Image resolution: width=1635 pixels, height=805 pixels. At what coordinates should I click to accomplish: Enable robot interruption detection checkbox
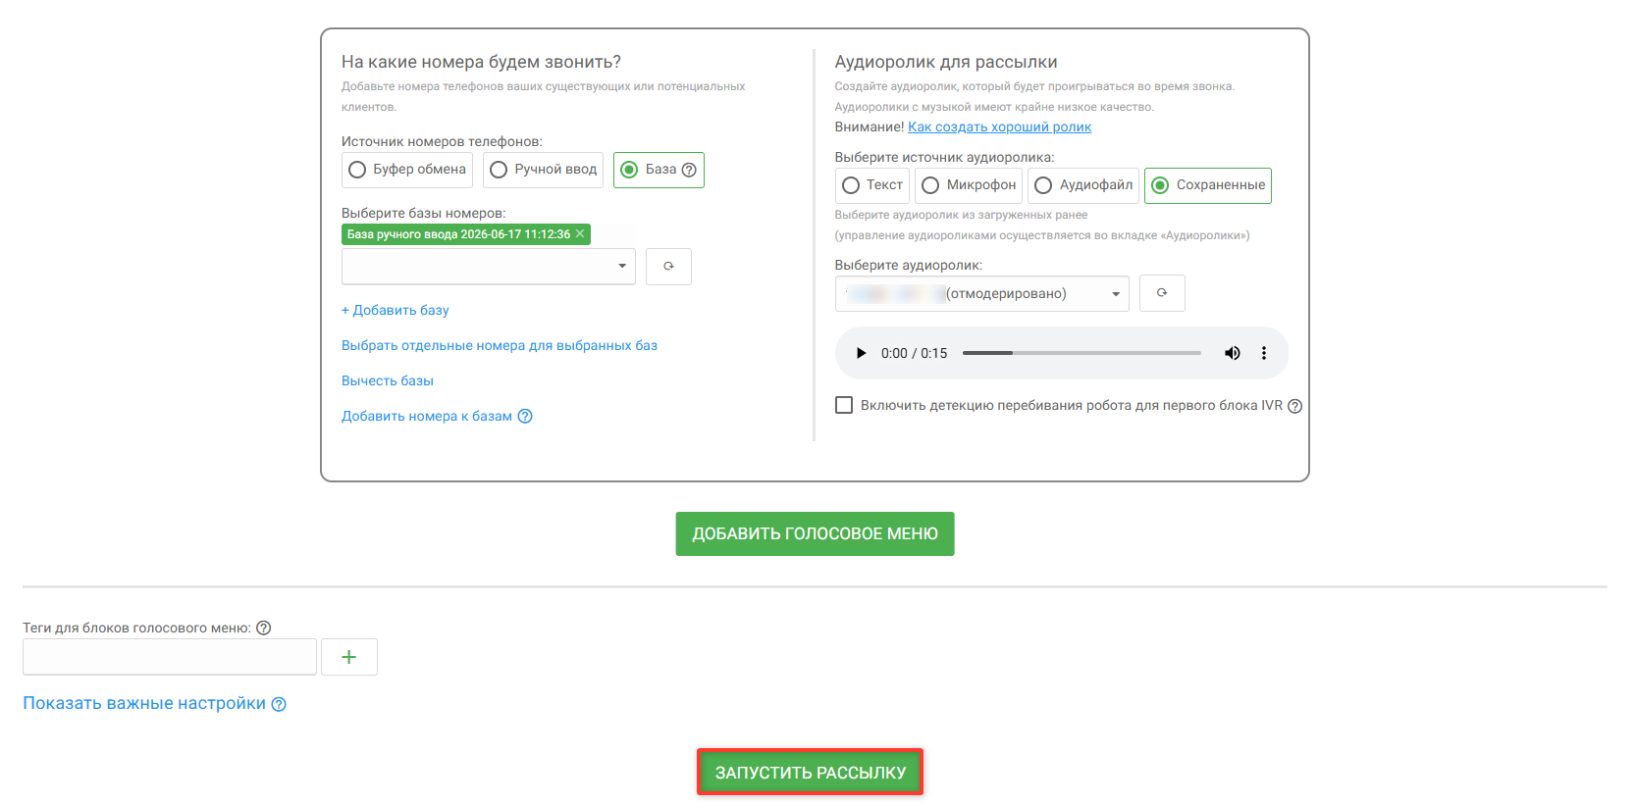[844, 405]
